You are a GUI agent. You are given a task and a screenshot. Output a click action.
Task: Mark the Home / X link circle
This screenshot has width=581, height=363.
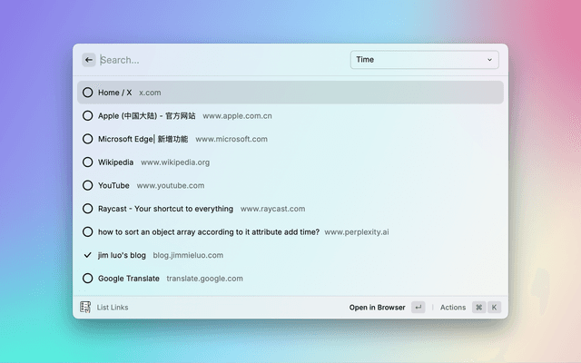pyautogui.click(x=87, y=93)
